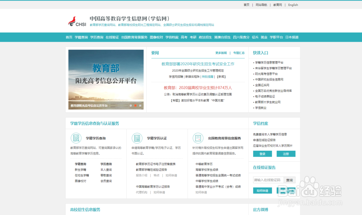Open 高等学校学生成绩 link
The image size is (362, 215).
[207, 170]
